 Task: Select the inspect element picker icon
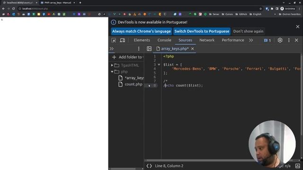pos(114,40)
